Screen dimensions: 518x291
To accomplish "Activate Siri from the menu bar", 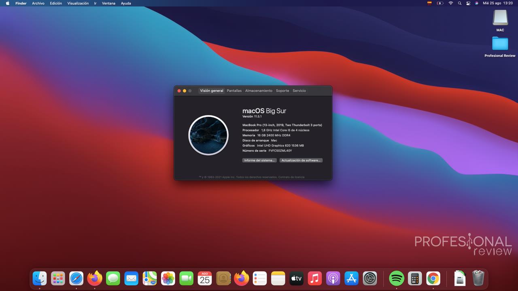I will [477, 3].
